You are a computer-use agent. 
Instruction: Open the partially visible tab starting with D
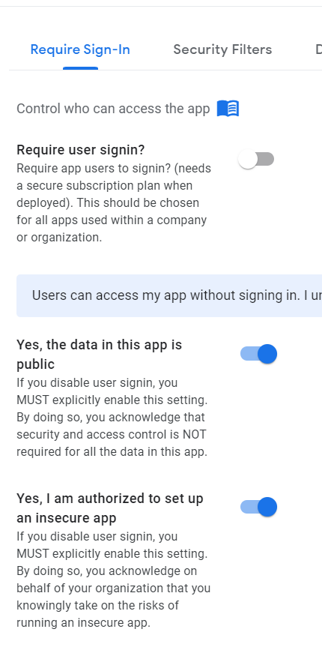pyautogui.click(x=319, y=49)
